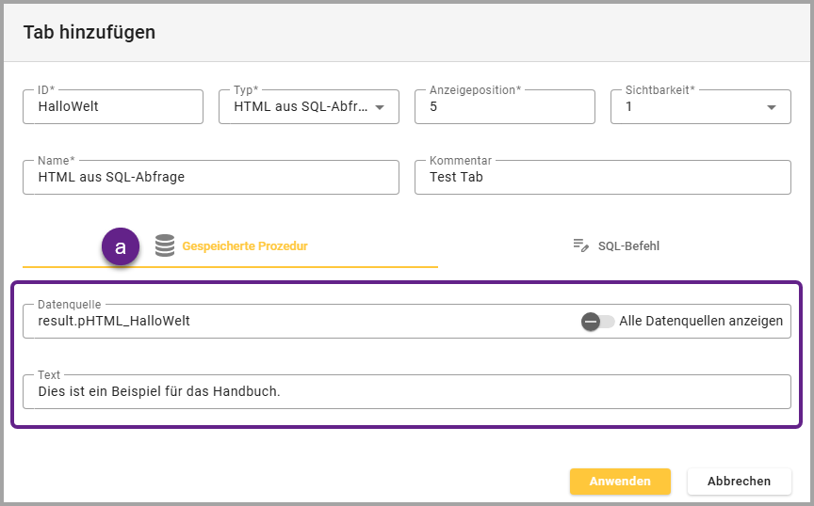Focus the ID field containing HalloWelt
Screen dimensions: 814x506
tap(113, 107)
